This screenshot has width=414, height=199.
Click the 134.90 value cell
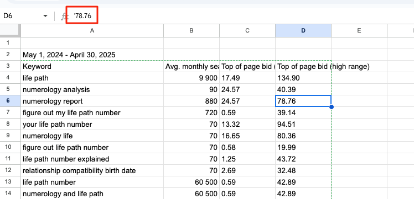pos(303,78)
